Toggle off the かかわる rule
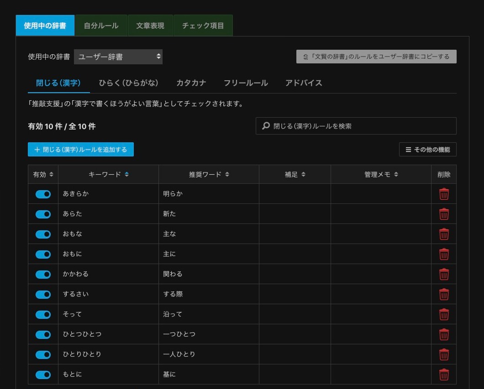The height and width of the screenshot is (389, 484). point(42,274)
